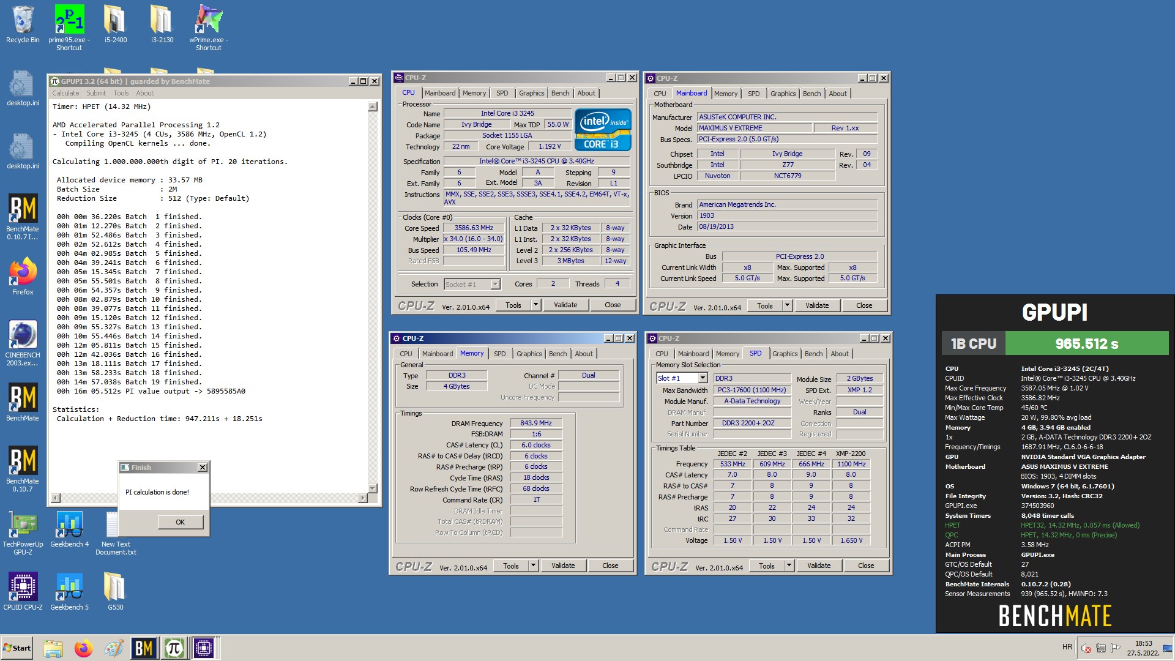The height and width of the screenshot is (661, 1175).
Task: Open the About menu in GPUPI
Action: (144, 93)
